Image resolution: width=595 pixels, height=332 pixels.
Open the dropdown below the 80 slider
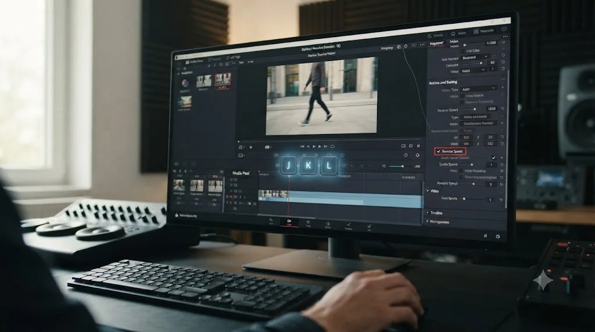point(473,70)
